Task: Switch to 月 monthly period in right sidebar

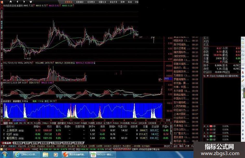Action: point(243,122)
